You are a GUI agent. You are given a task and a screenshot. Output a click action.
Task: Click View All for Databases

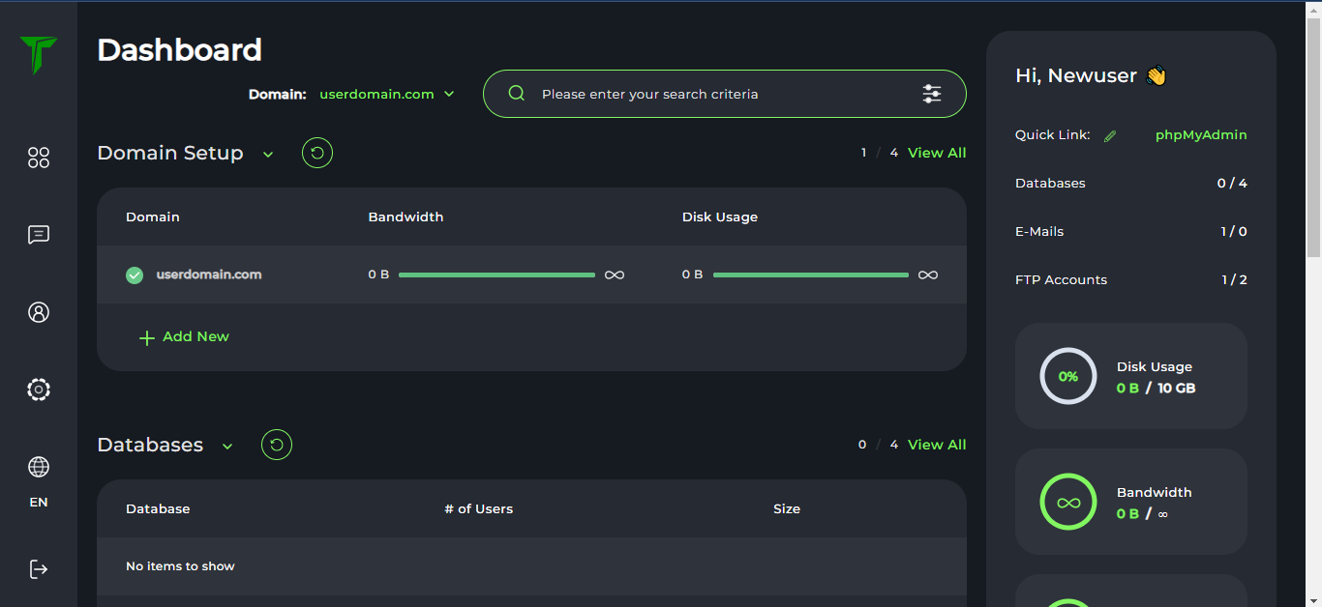[936, 445]
